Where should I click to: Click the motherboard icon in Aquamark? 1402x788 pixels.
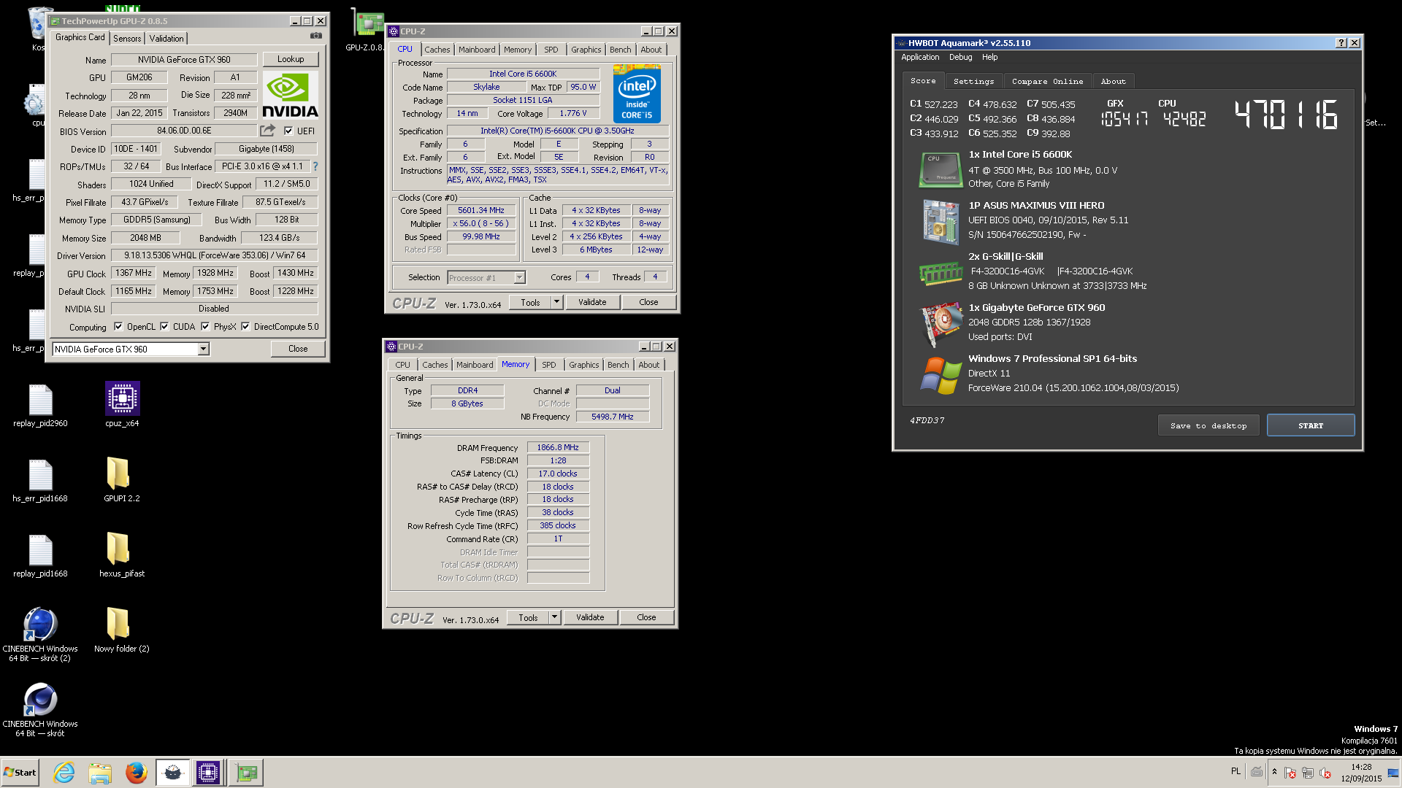[941, 221]
